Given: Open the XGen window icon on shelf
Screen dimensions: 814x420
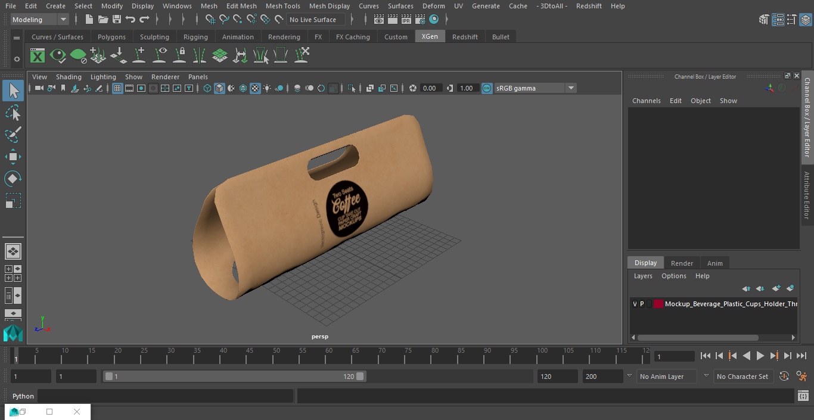Looking at the screenshot, I should 38,56.
